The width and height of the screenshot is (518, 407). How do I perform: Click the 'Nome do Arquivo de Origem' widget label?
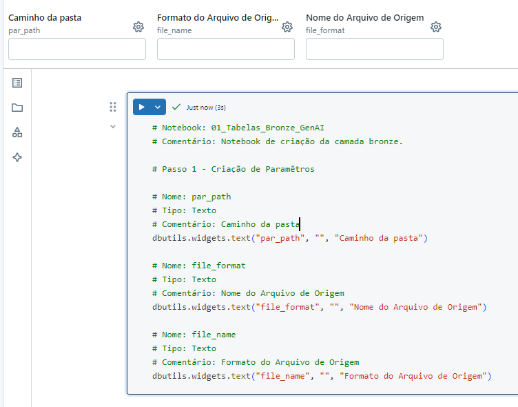pyautogui.click(x=364, y=17)
